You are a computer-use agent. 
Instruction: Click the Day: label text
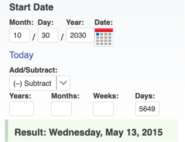coord(46,22)
